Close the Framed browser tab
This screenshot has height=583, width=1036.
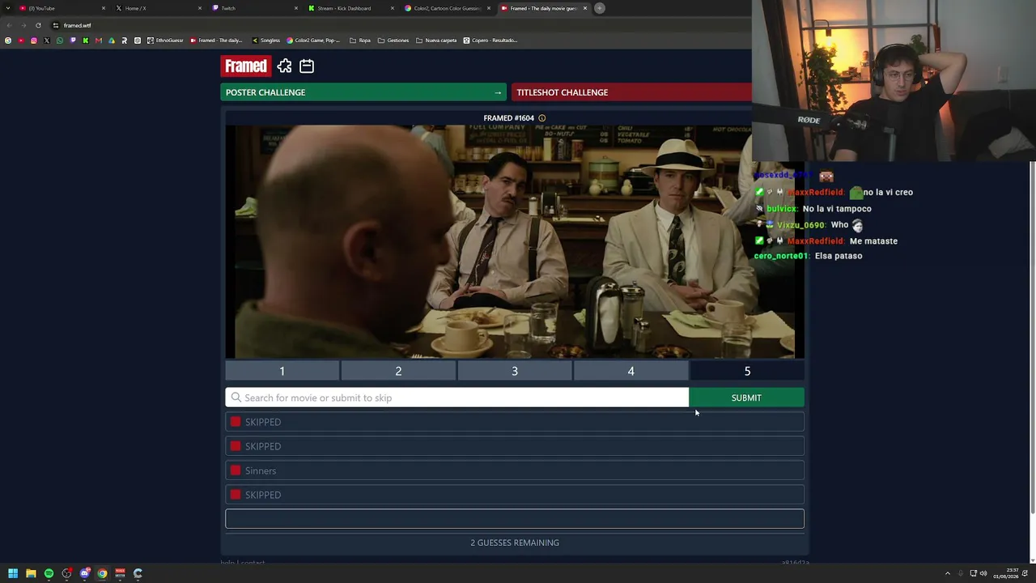pyautogui.click(x=584, y=8)
